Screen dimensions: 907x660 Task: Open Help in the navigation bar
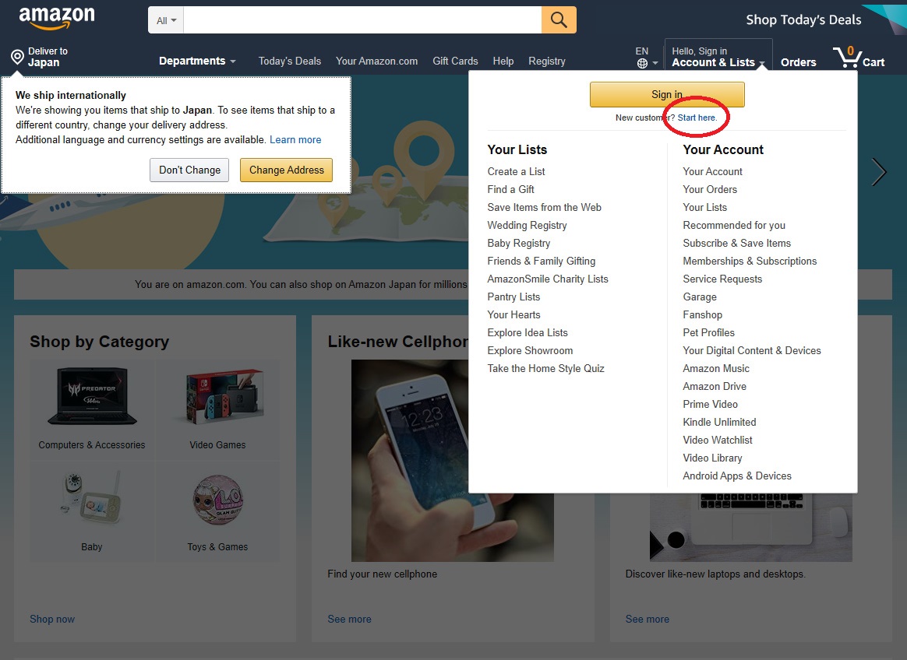[x=503, y=61]
